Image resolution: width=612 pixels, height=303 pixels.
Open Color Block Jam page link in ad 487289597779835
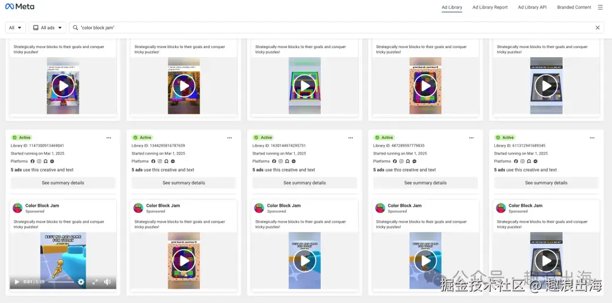(405, 206)
